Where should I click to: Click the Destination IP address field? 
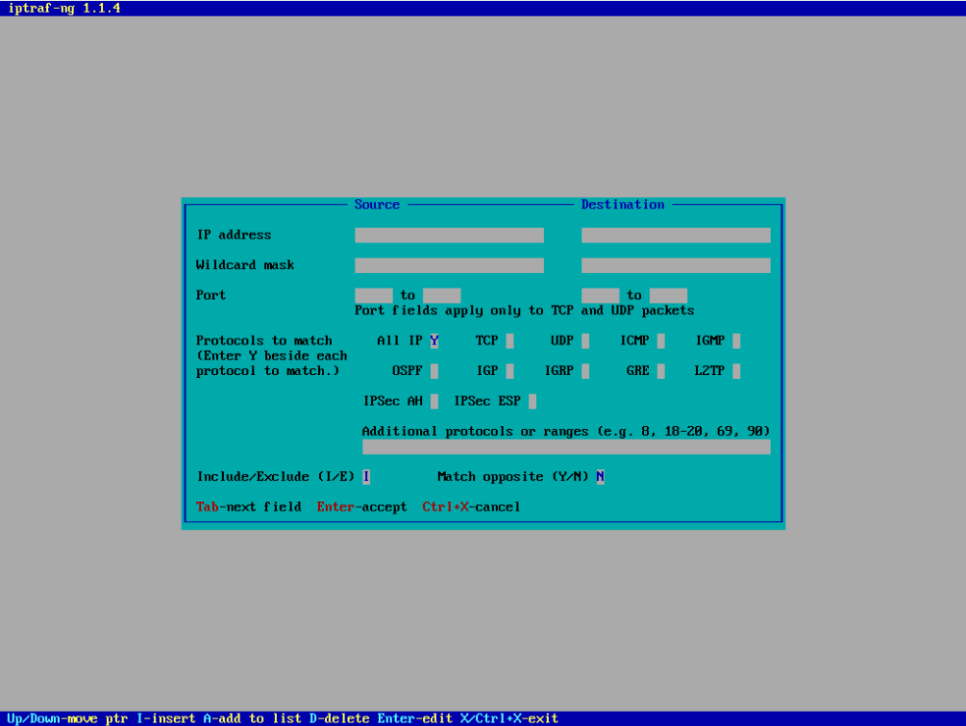coord(676,236)
